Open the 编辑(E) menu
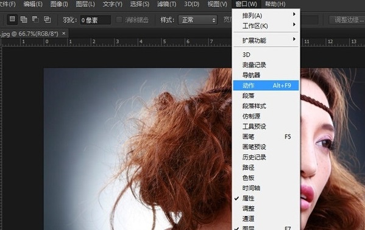Image resolution: width=365 pixels, height=230 pixels. (x=33, y=4)
